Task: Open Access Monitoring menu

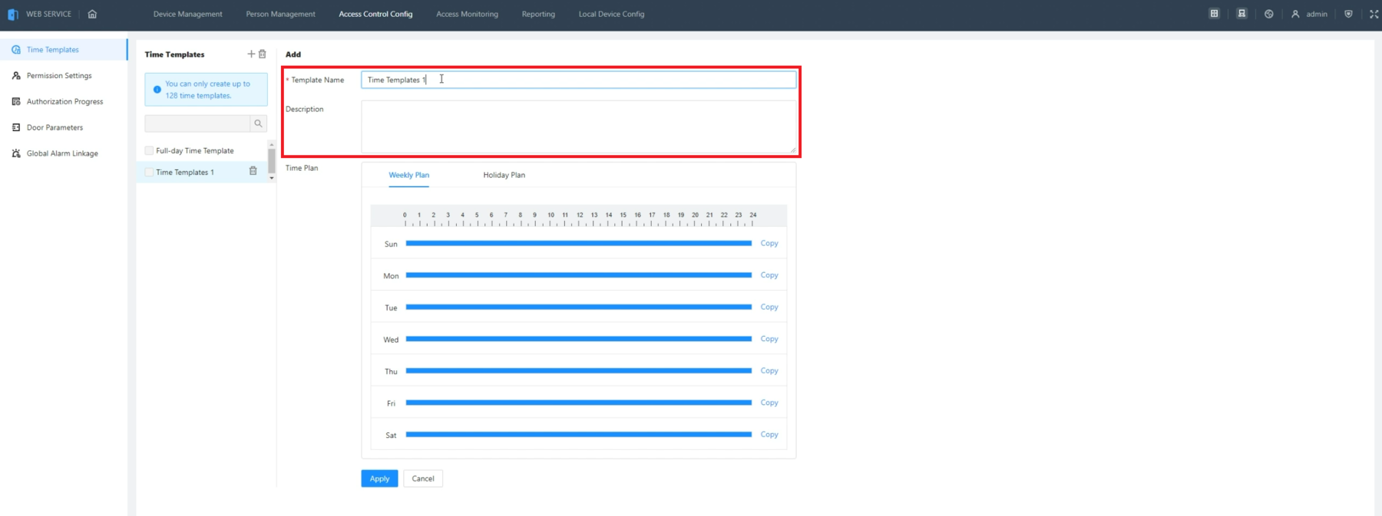Action: point(467,14)
